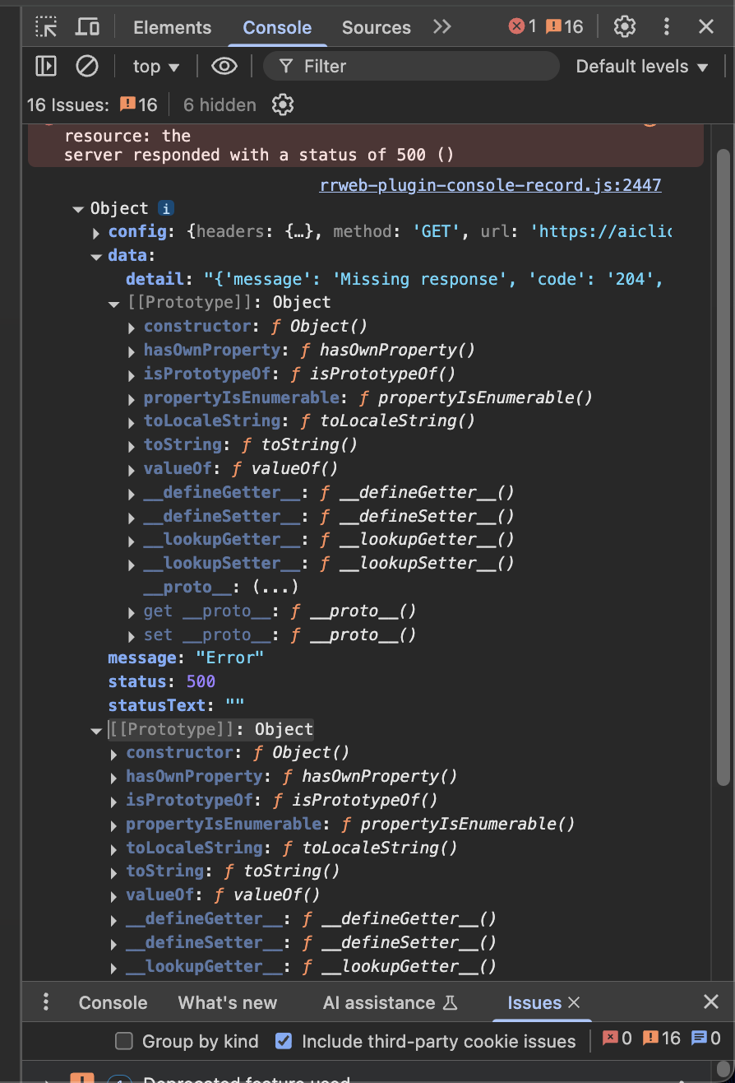Close the Issues drawer tab
The width and height of the screenshot is (735, 1083).
pyautogui.click(x=574, y=1002)
